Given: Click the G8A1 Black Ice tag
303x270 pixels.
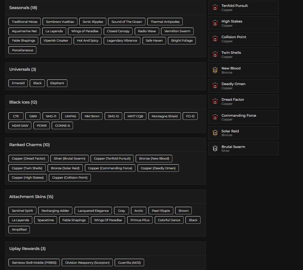Looking at the screenshot, I should tap(33, 116).
